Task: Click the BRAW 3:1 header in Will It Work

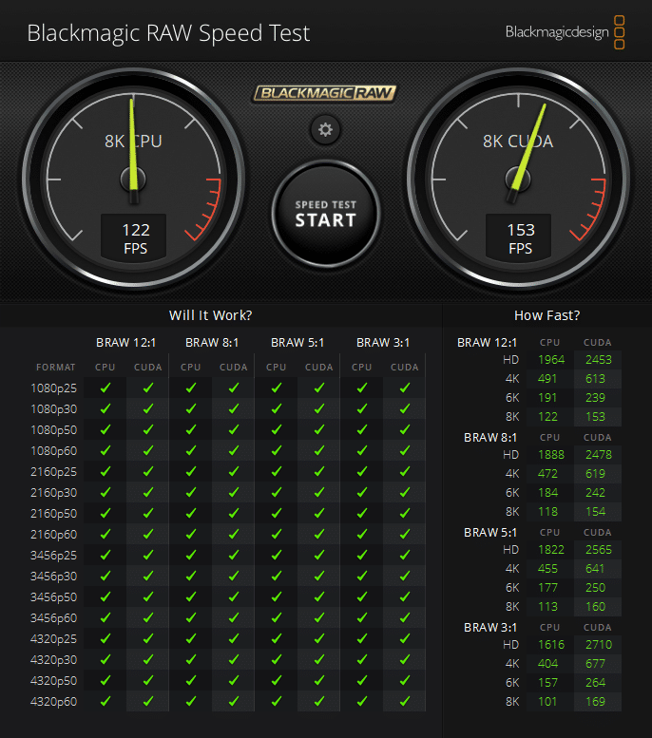Action: click(383, 343)
